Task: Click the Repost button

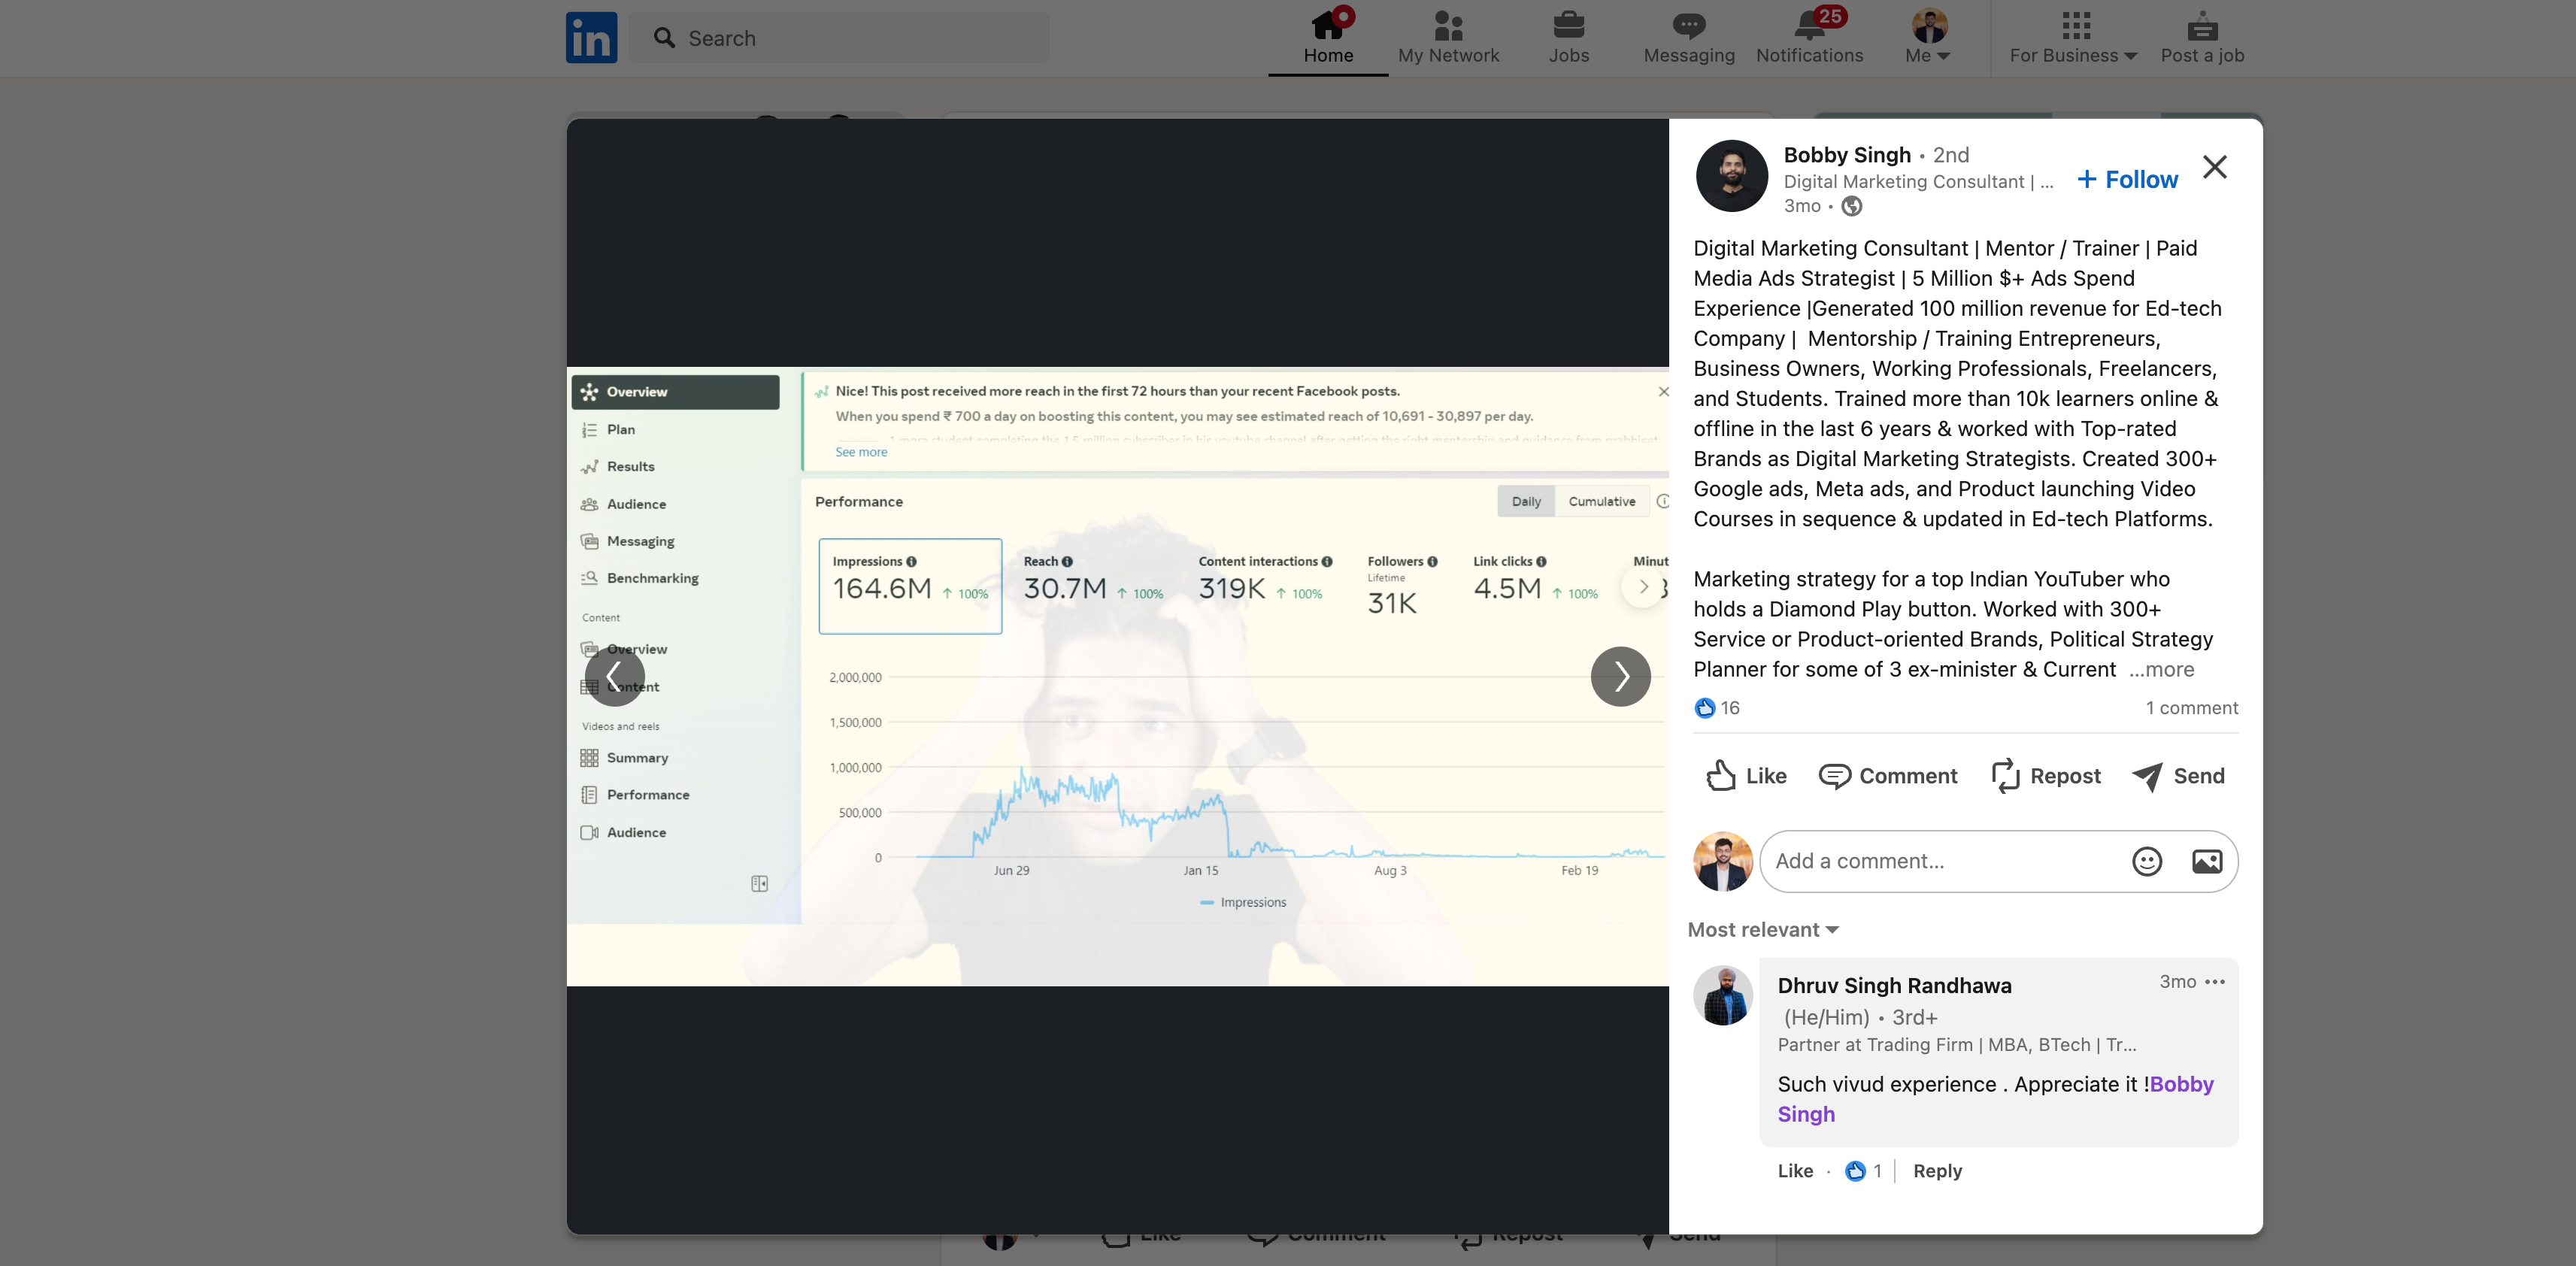Action: [2045, 776]
